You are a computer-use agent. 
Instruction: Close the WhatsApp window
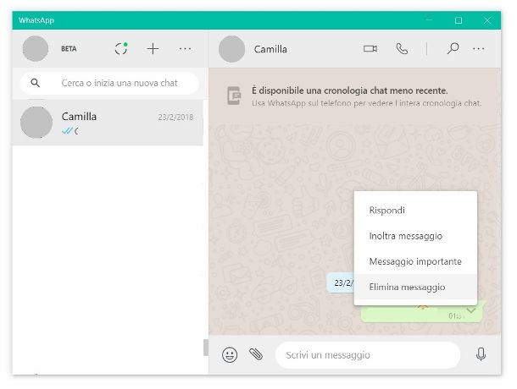(x=487, y=20)
